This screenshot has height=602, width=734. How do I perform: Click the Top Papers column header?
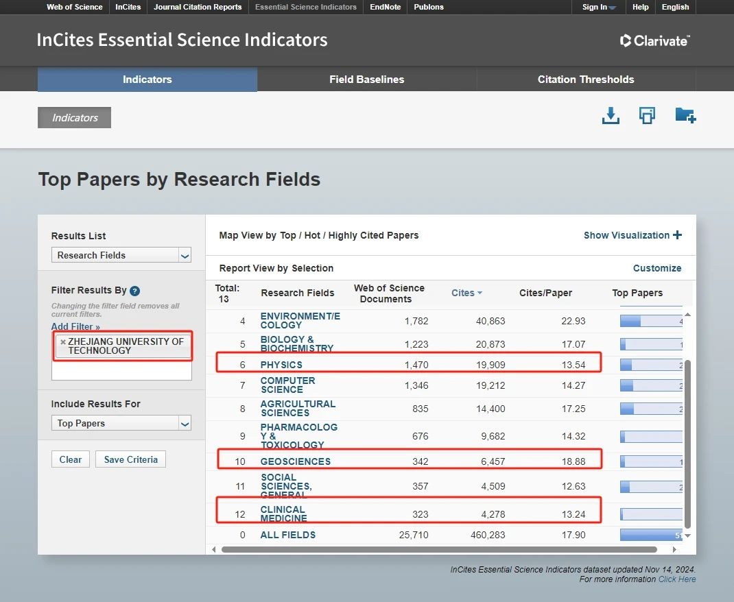click(637, 293)
